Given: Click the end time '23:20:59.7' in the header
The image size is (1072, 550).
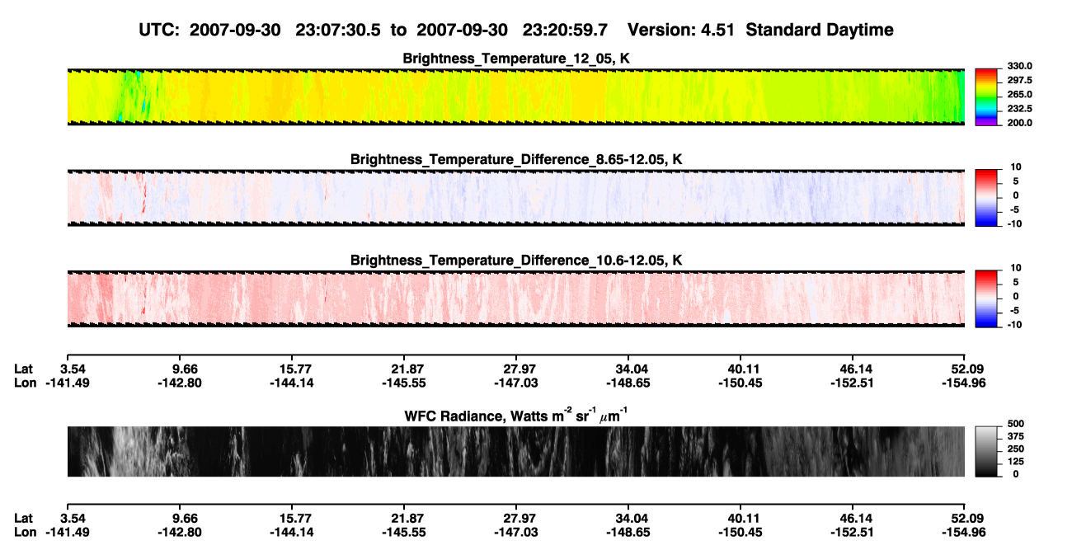Looking at the screenshot, I should [x=565, y=30].
